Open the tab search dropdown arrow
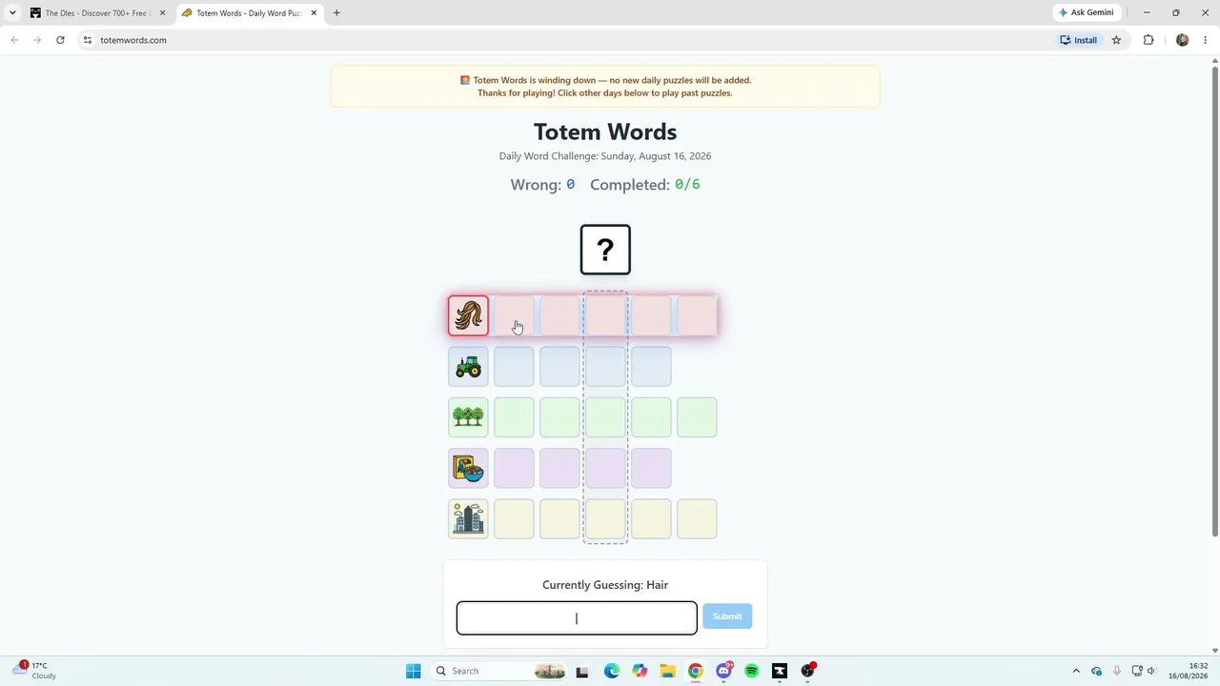This screenshot has height=686, width=1220. pyautogui.click(x=12, y=13)
